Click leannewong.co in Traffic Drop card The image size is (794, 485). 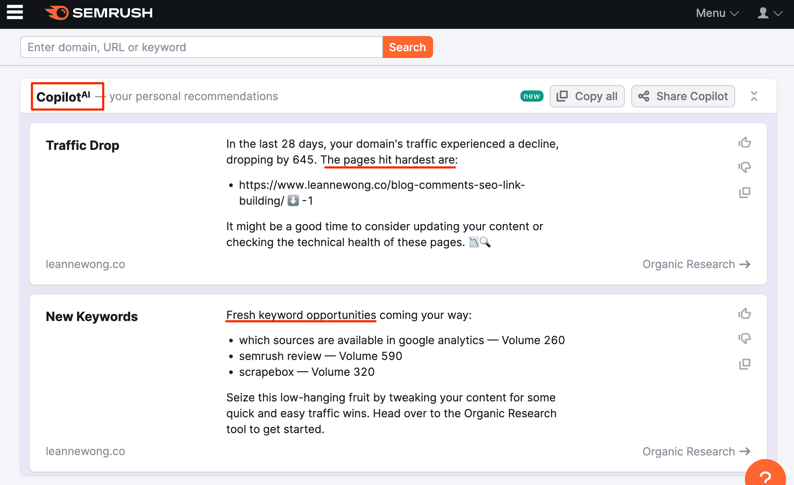tap(85, 264)
